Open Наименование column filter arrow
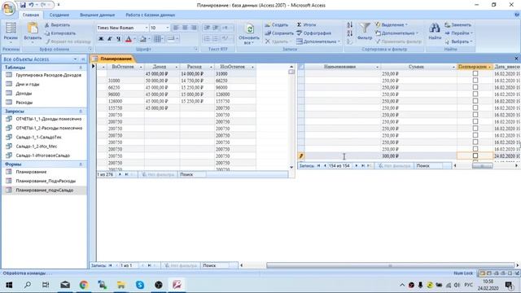 point(377,67)
